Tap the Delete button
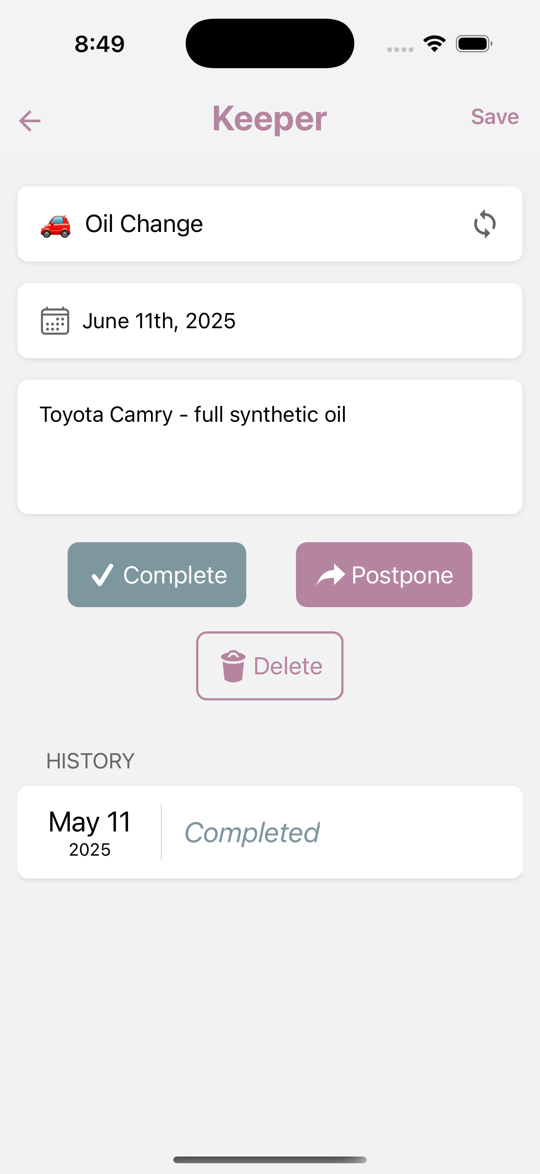The height and width of the screenshot is (1174, 540). (270, 665)
